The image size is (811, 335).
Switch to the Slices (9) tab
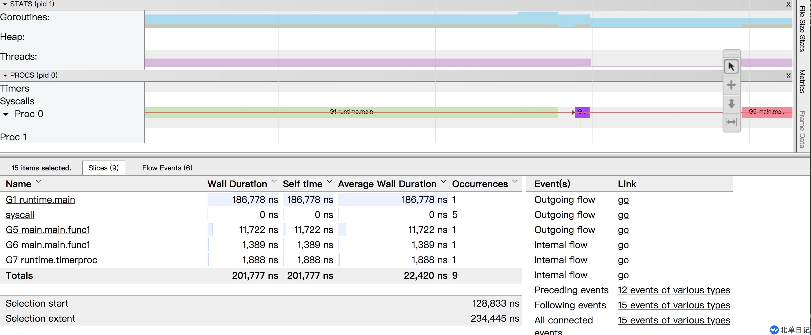coord(103,168)
